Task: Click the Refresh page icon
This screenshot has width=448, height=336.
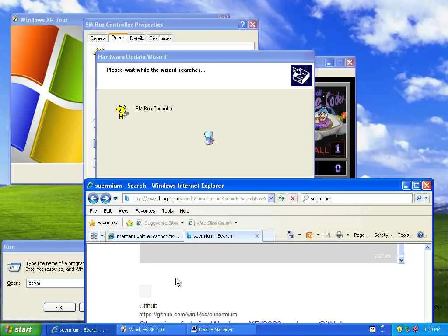Action: pos(281,198)
